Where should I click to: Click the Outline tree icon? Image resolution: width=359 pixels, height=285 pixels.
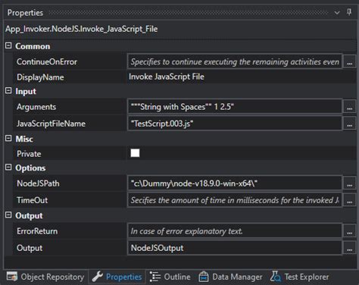(155, 277)
